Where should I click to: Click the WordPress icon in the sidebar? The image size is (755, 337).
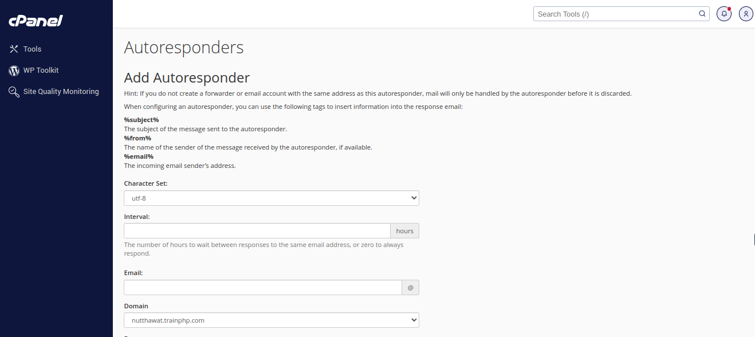(x=14, y=70)
